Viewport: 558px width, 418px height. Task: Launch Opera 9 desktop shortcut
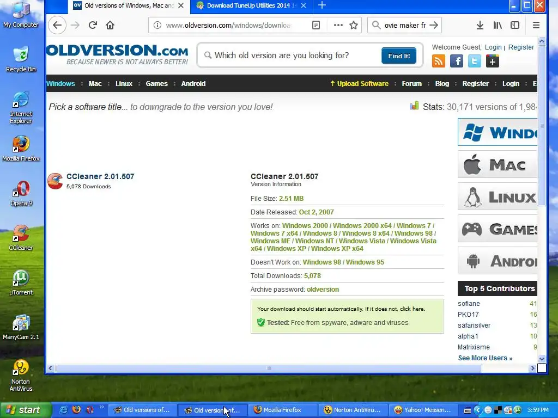[21, 193]
